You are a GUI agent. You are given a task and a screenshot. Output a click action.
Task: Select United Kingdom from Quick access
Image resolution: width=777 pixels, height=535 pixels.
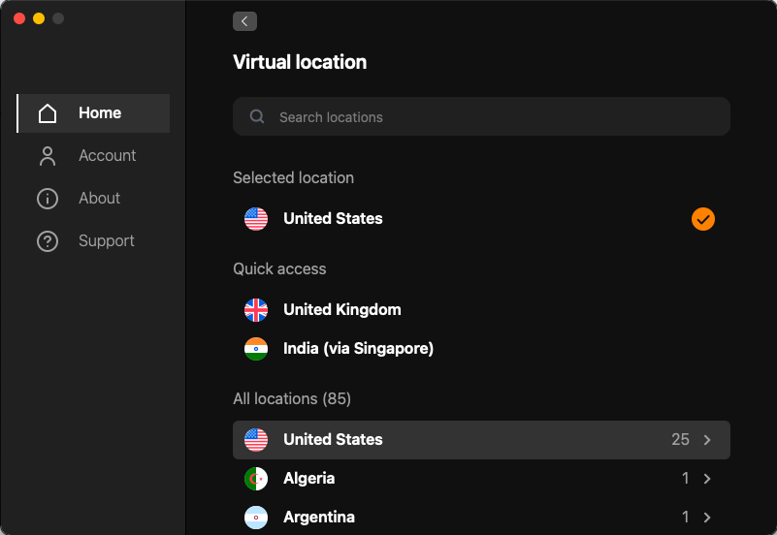coord(341,310)
